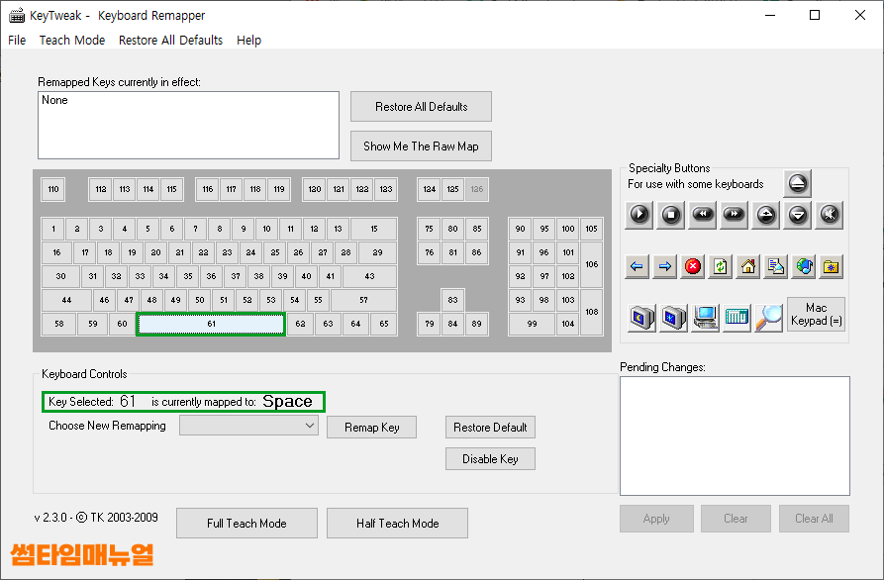Viewport: 884px width, 580px height.
Task: Select numpad key 99
Action: pos(532,324)
